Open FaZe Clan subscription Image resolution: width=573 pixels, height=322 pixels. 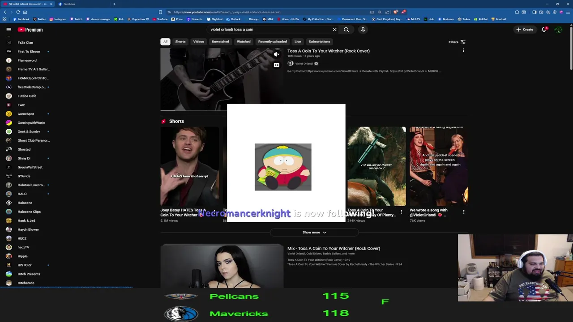25,42
